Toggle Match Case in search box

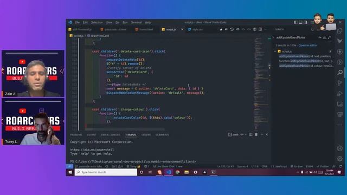click(320, 37)
